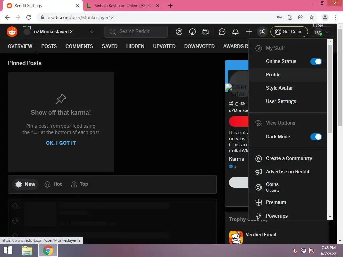Sort posts by Hot
The width and height of the screenshot is (343, 257).
click(53, 184)
